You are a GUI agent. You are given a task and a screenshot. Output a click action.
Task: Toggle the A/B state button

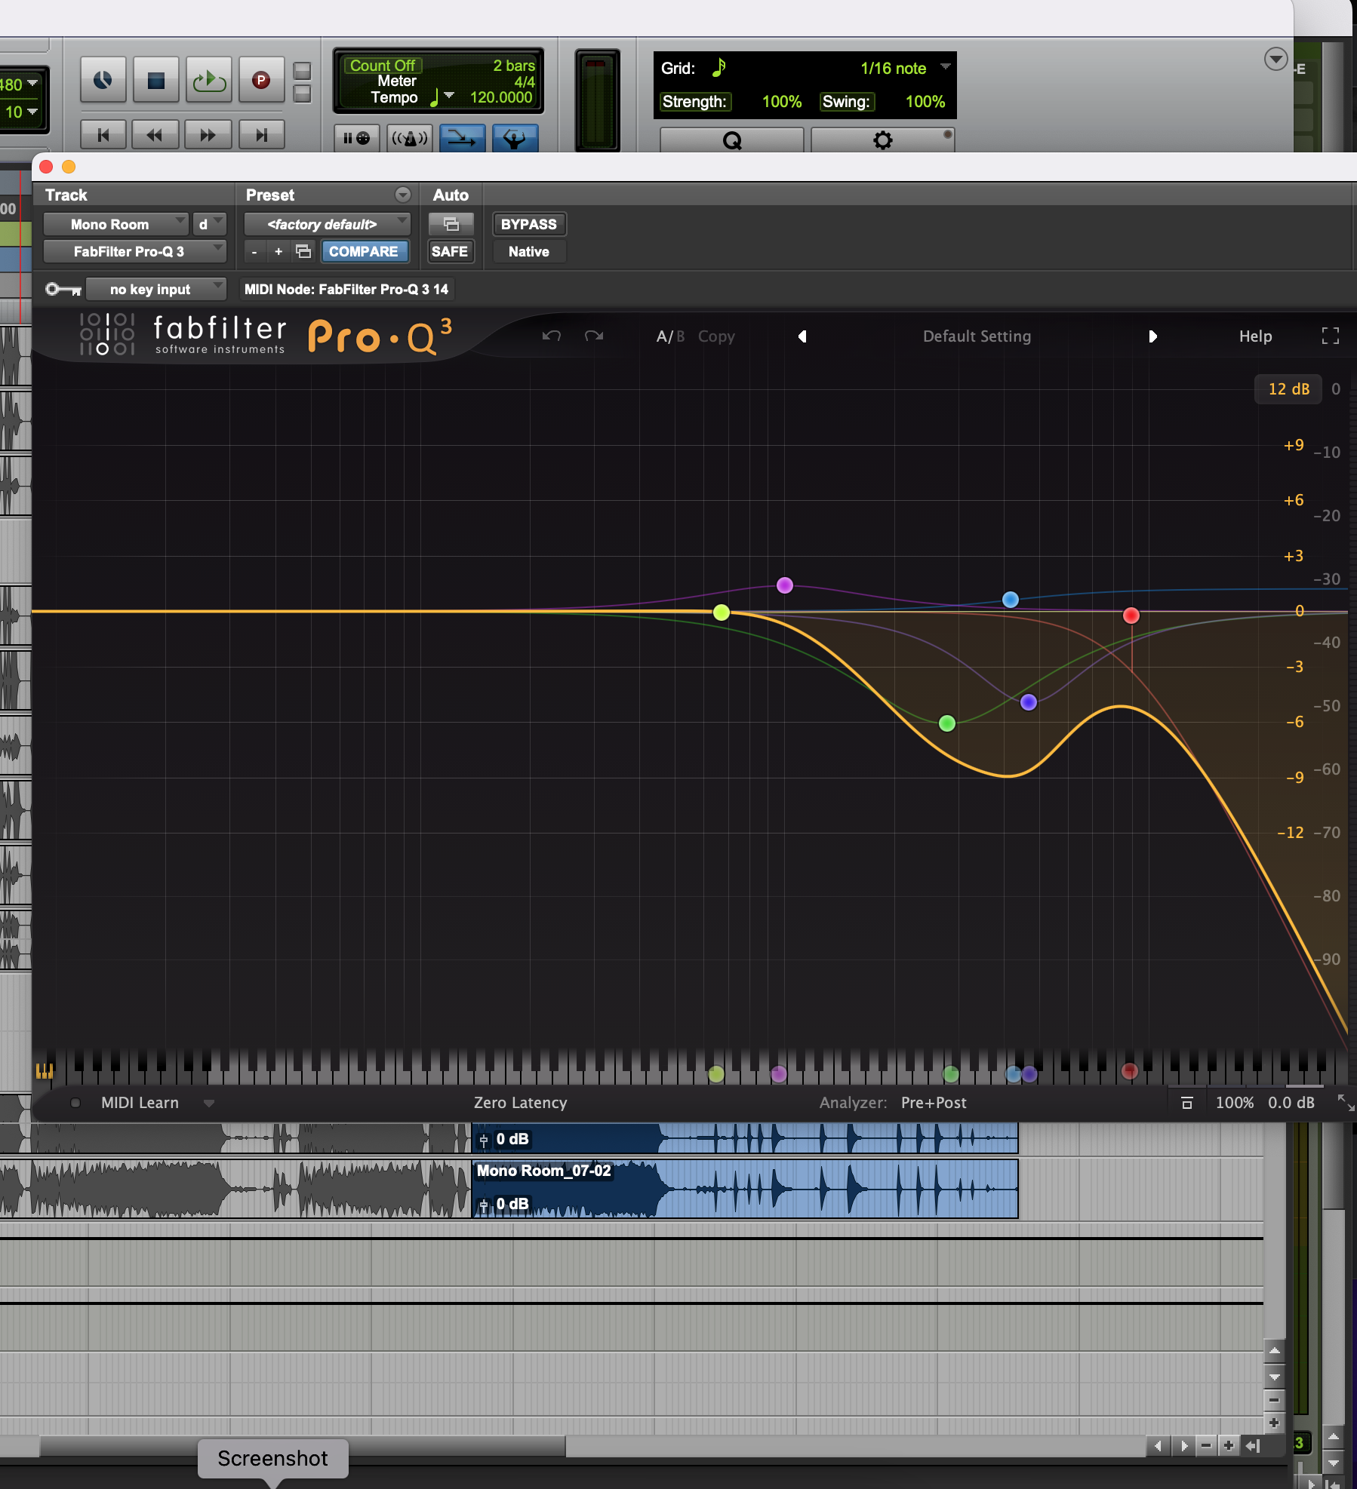[670, 336]
